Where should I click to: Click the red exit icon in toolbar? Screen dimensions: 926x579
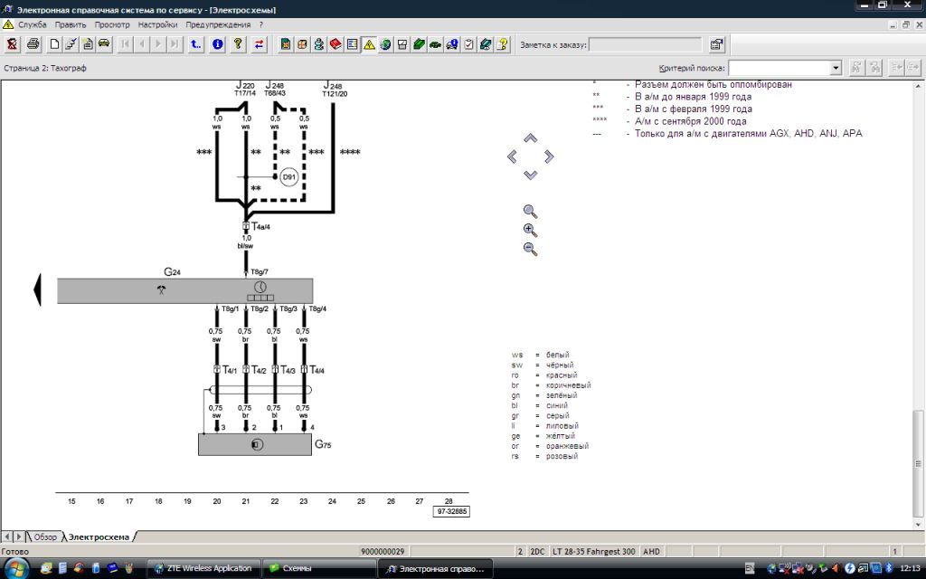[12, 44]
